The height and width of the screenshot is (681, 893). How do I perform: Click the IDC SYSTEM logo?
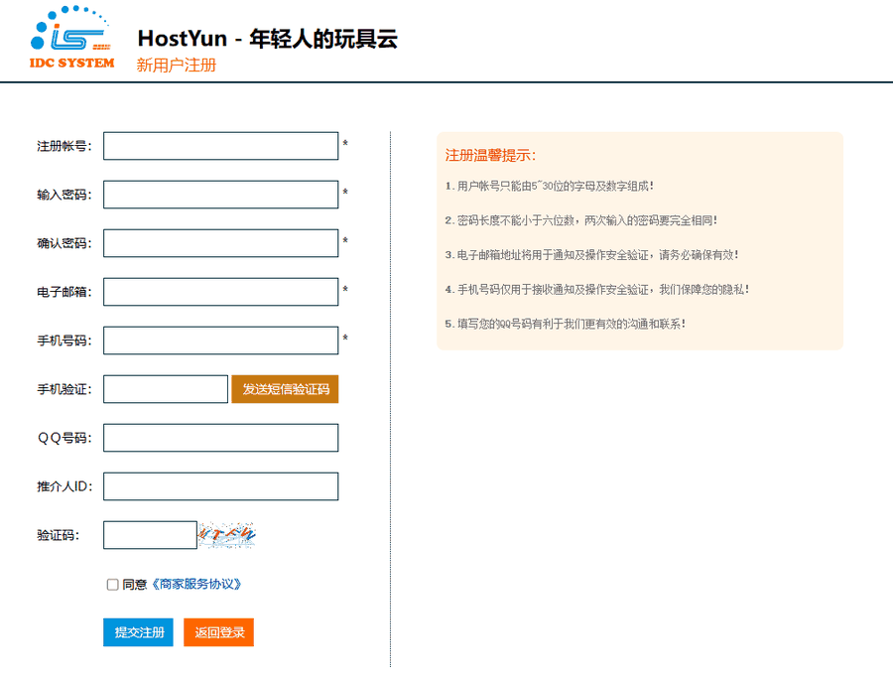pyautogui.click(x=71, y=38)
